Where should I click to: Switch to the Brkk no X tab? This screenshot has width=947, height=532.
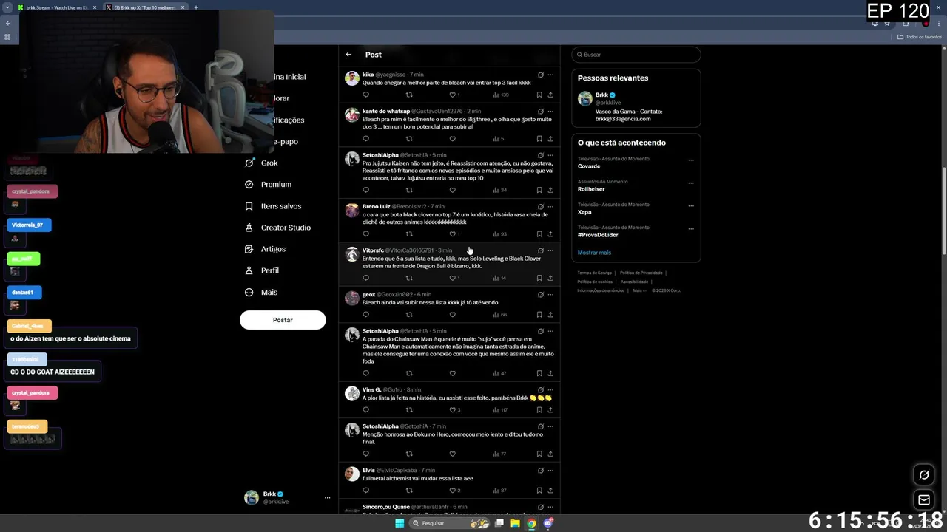tap(145, 7)
